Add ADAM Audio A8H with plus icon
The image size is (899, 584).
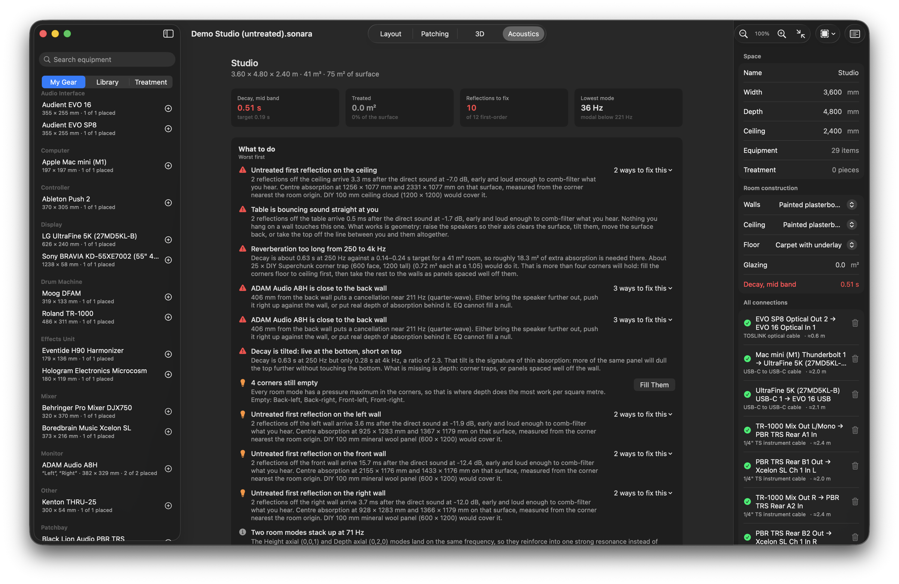[169, 468]
